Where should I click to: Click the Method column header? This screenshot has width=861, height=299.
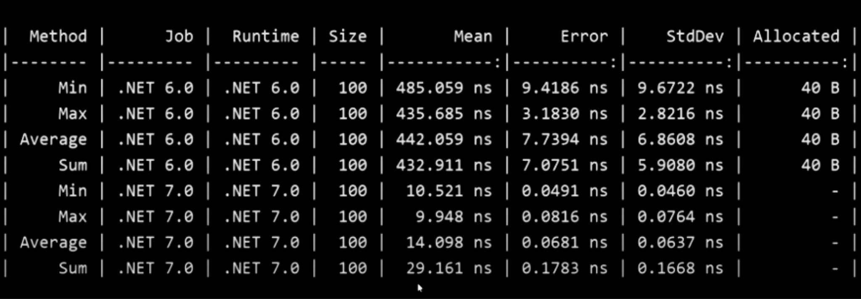coord(58,37)
